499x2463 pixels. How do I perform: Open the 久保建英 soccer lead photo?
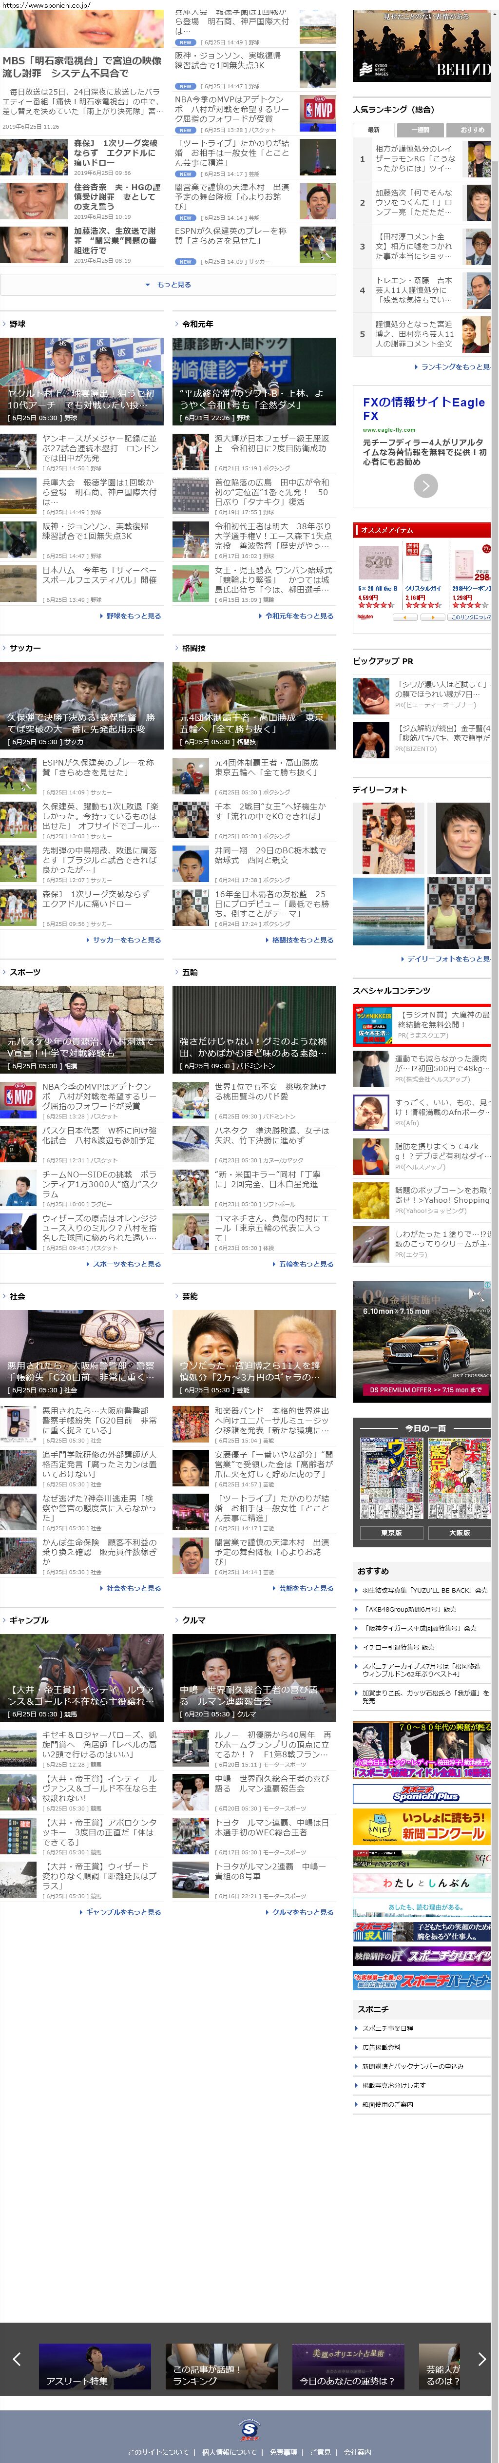click(81, 706)
